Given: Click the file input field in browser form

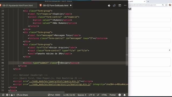Looking at the screenshot, I should 149,74.
